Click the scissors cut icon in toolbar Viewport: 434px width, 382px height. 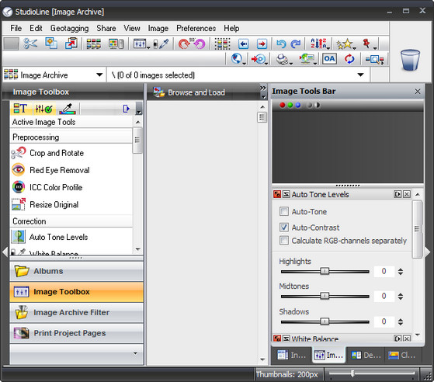pyautogui.click(x=30, y=43)
